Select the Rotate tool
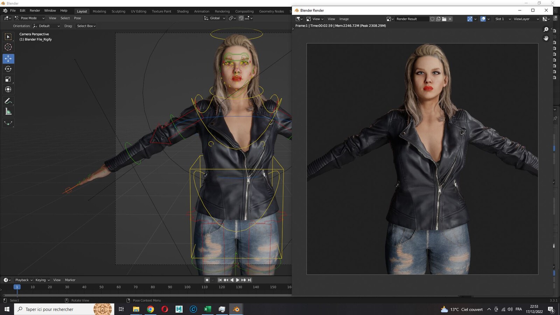This screenshot has width=560, height=315. 8,69
